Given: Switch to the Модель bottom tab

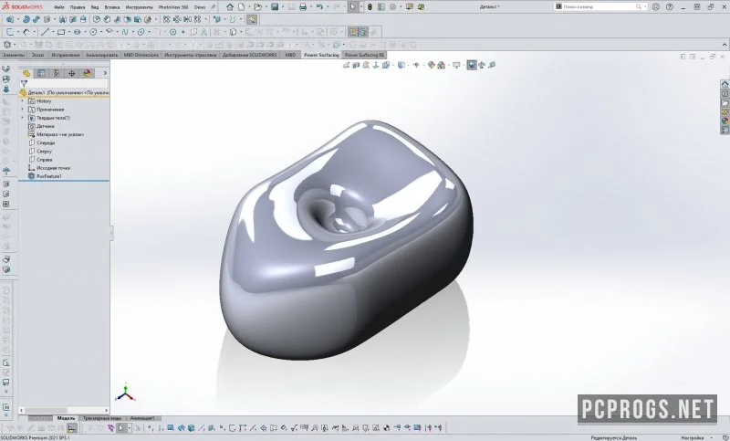Looking at the screenshot, I should 66,418.
